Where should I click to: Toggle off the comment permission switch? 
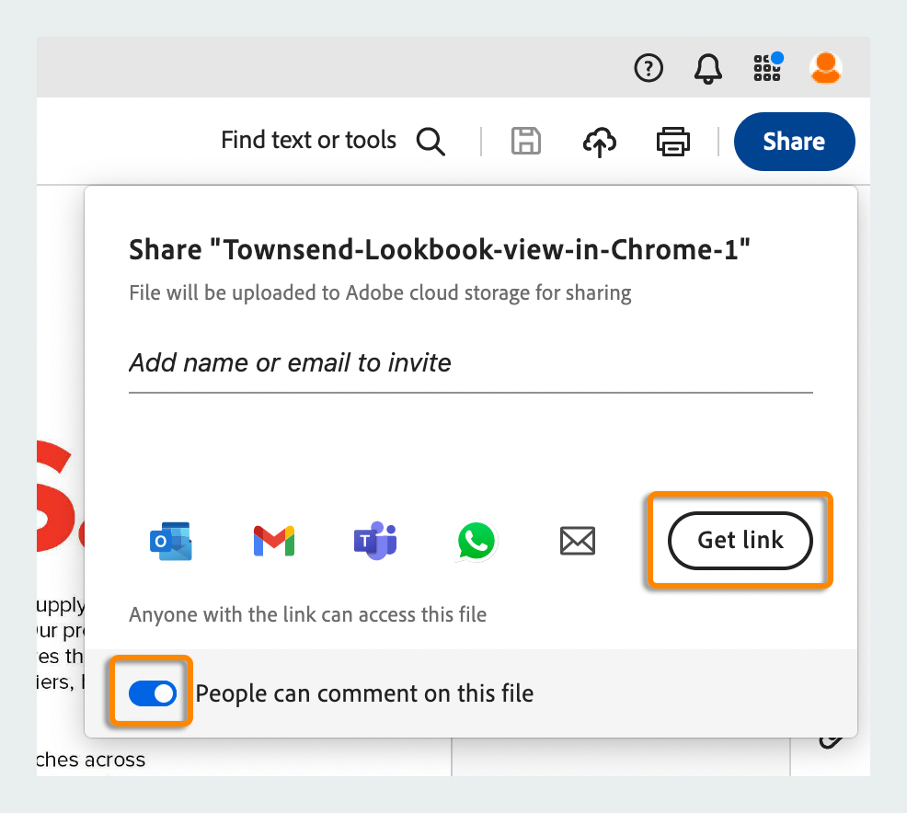click(152, 693)
